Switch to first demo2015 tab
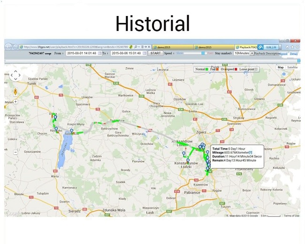305x244 pixels. pyautogui.click(x=172, y=47)
